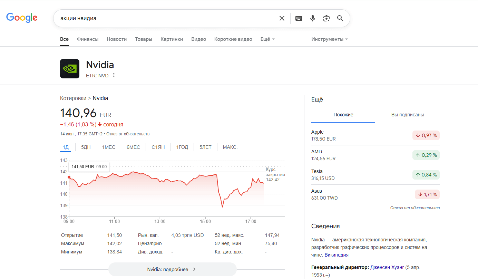Select the 1Д chart range
Screen dimensions: 478x279
[x=66, y=147]
